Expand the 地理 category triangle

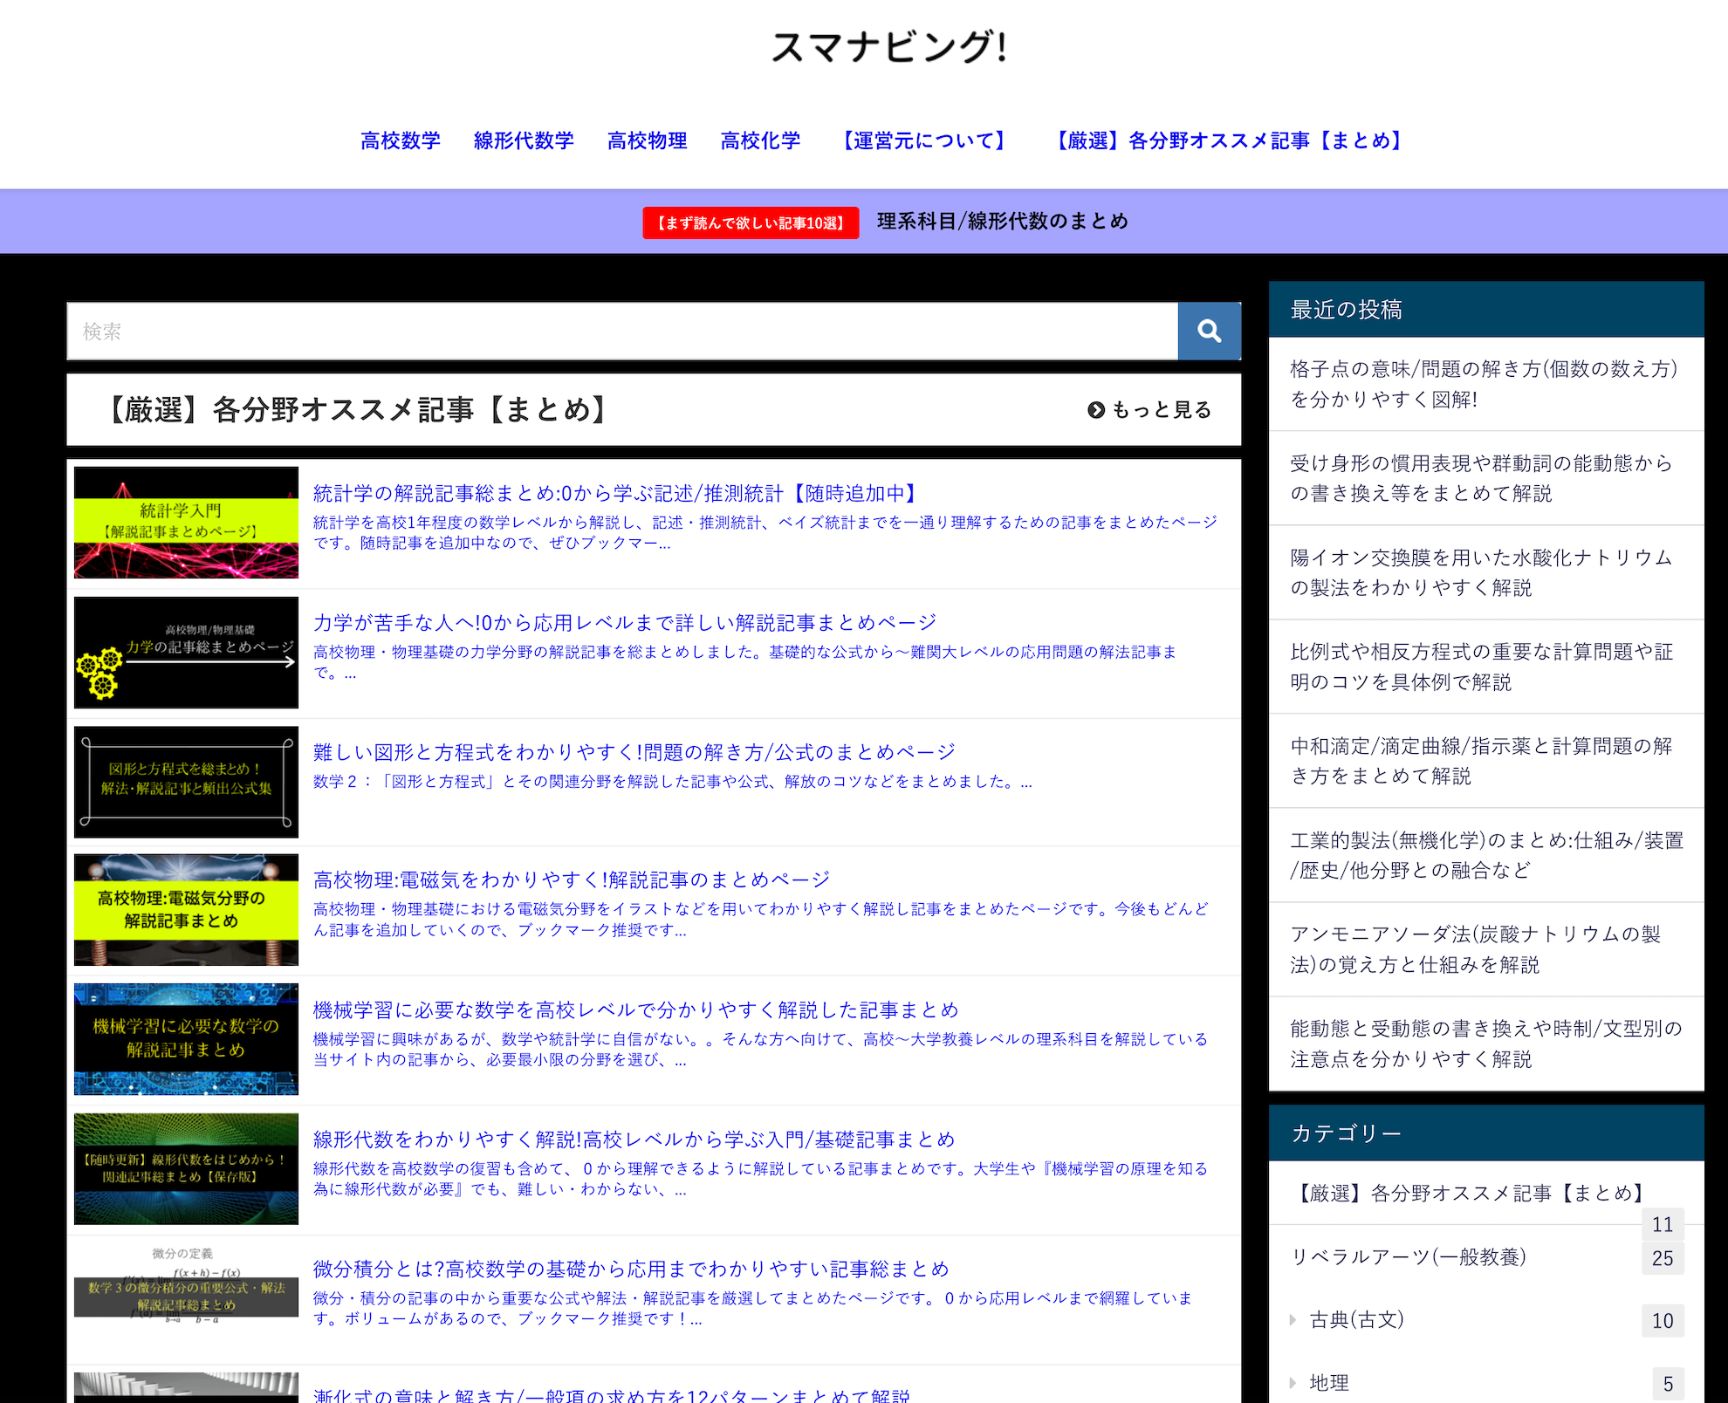(1293, 1383)
